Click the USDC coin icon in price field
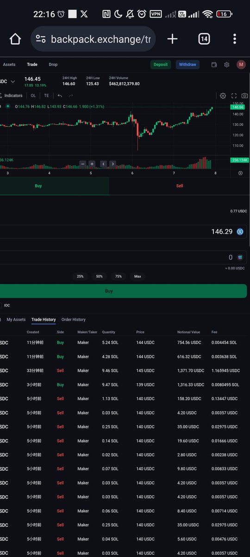Image resolution: width=250 pixels, height=557 pixels. [240, 232]
